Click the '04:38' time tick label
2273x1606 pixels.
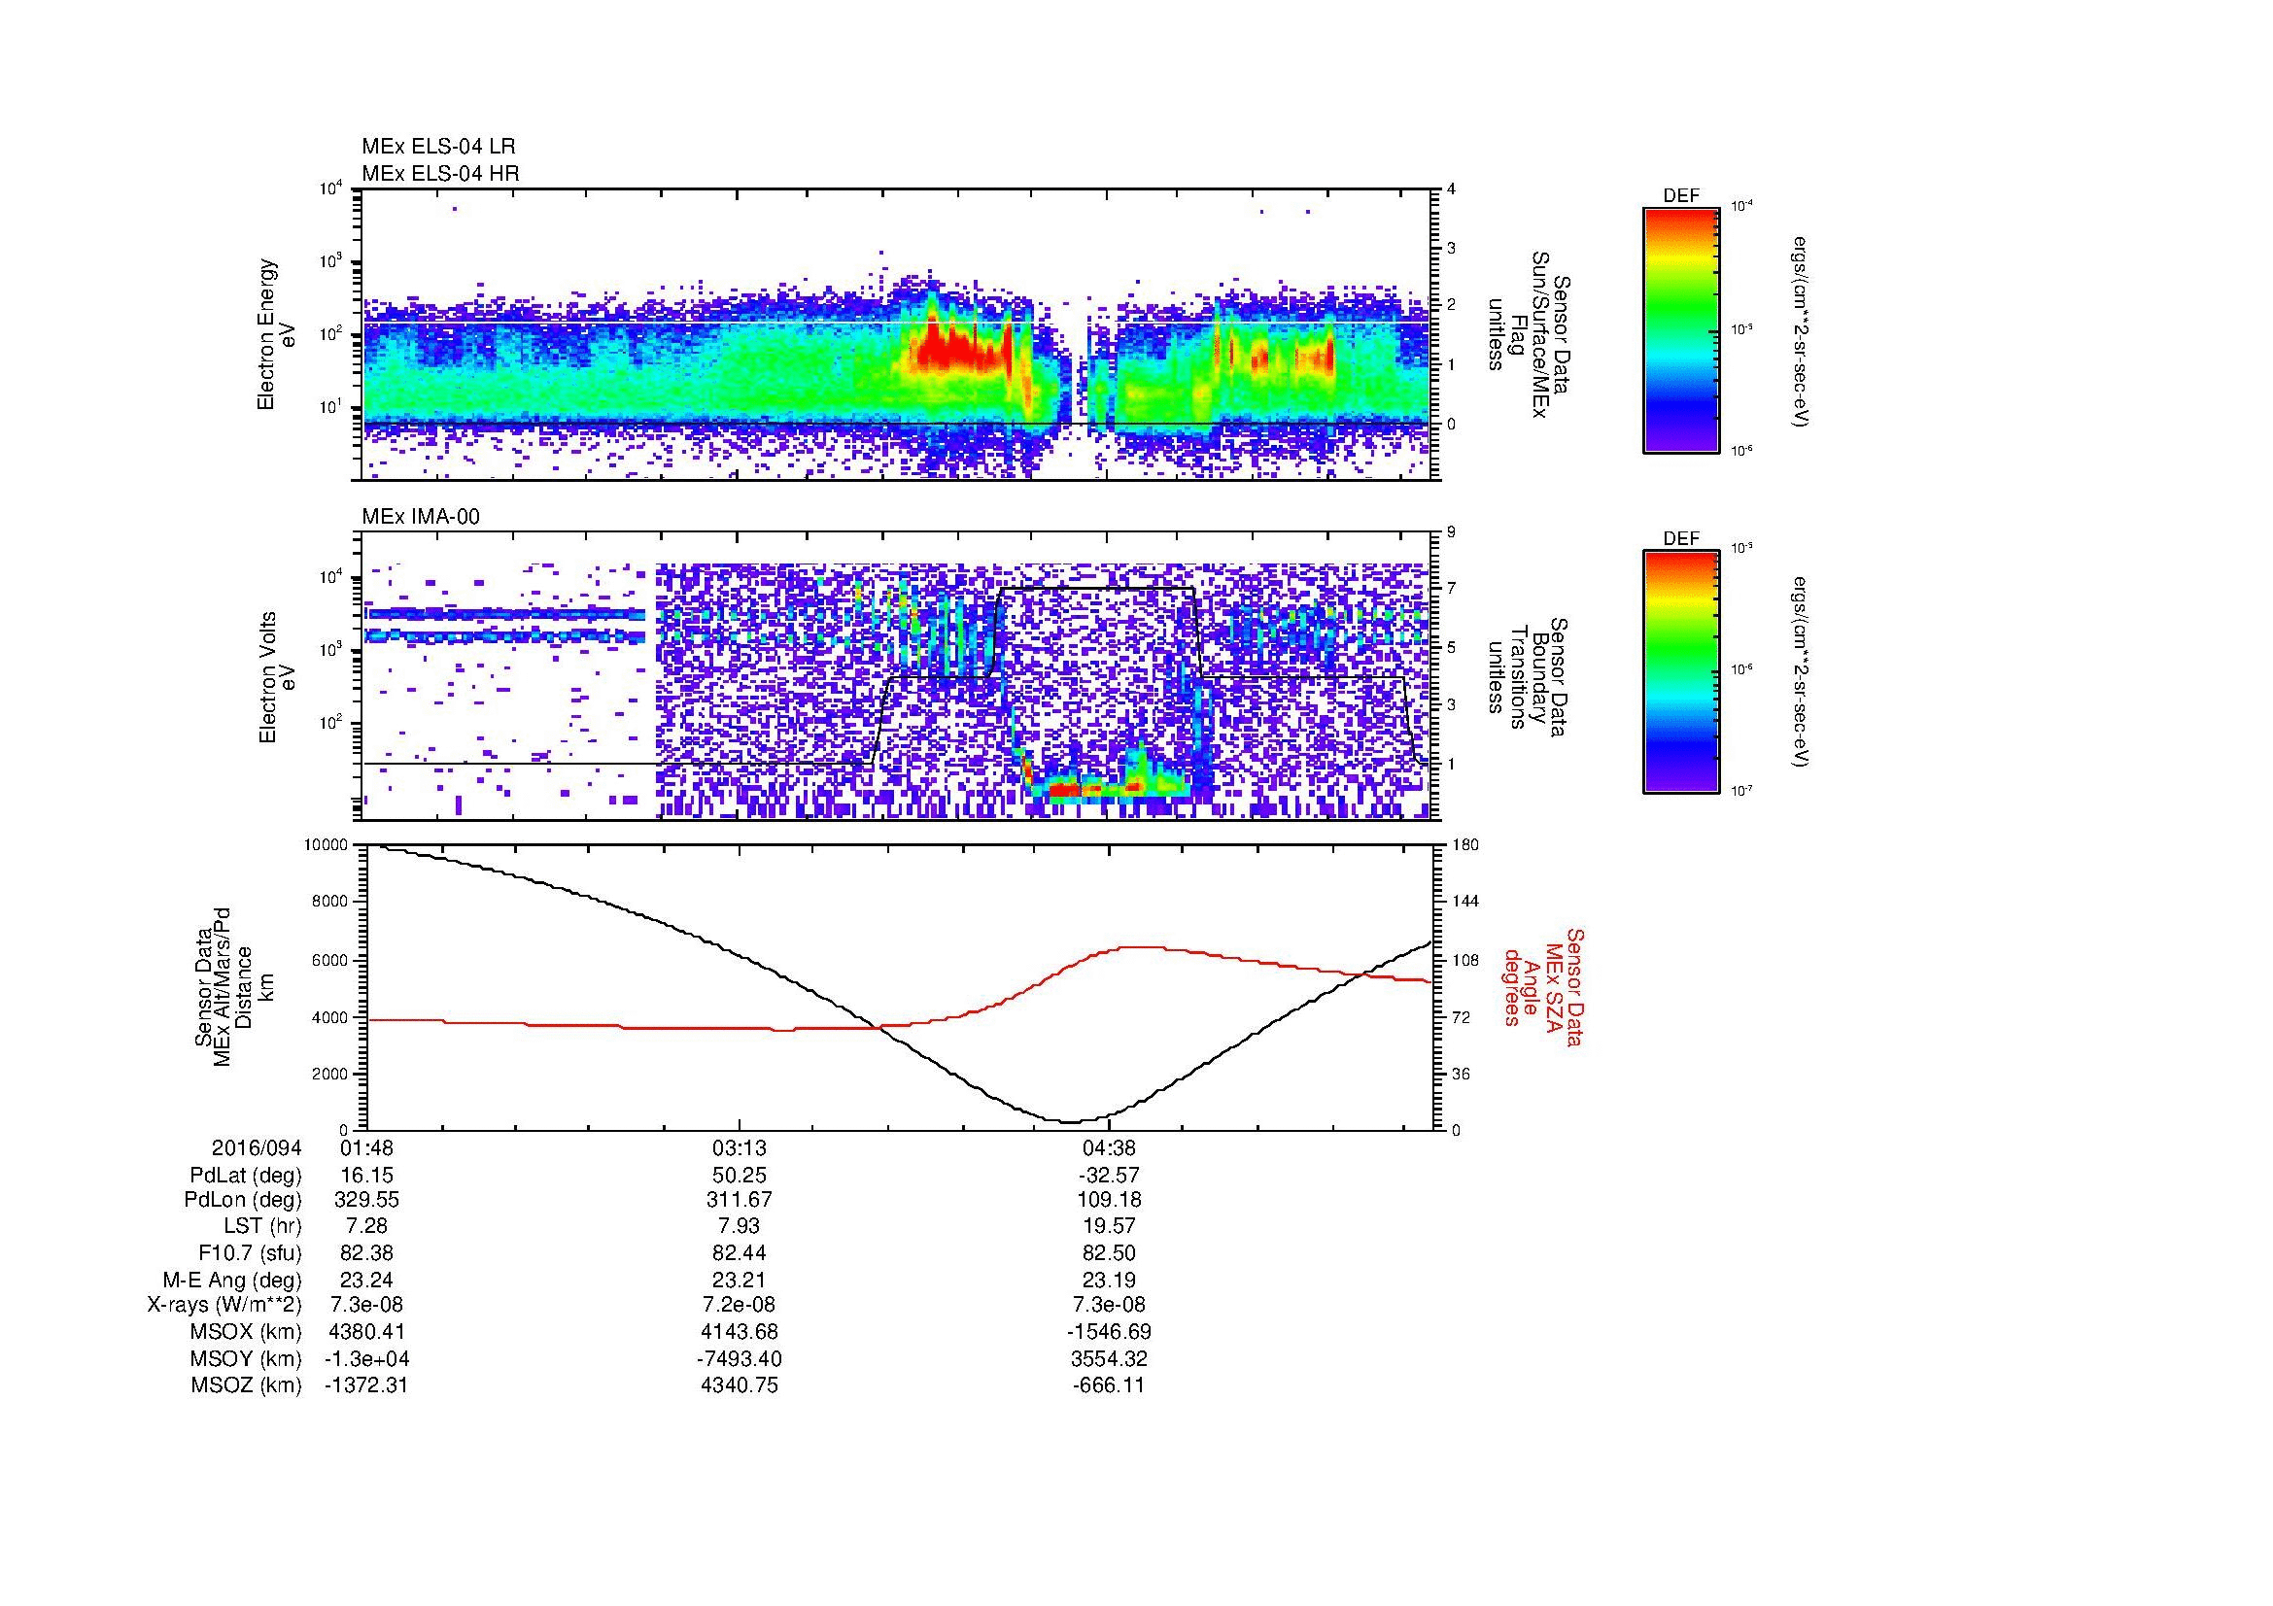tap(1110, 1147)
